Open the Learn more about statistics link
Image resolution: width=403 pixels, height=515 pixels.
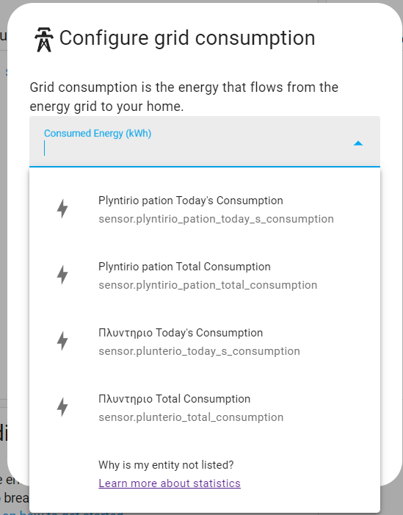(170, 483)
